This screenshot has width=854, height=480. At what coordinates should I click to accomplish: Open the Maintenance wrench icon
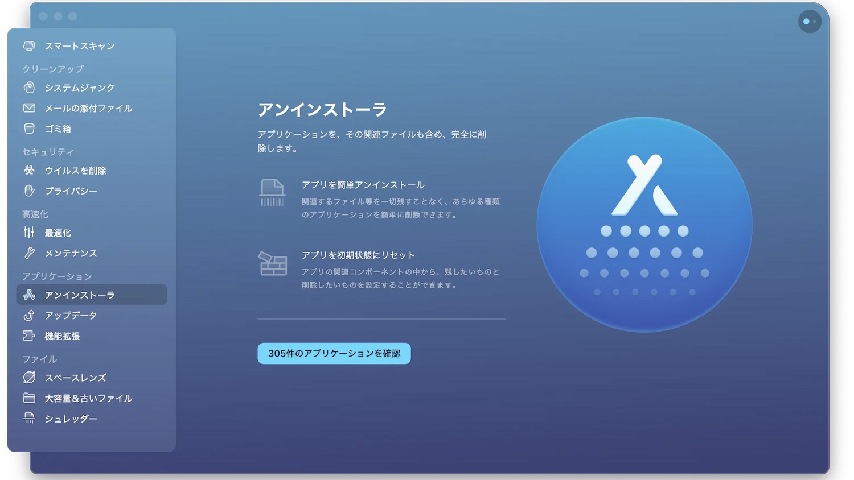point(29,253)
